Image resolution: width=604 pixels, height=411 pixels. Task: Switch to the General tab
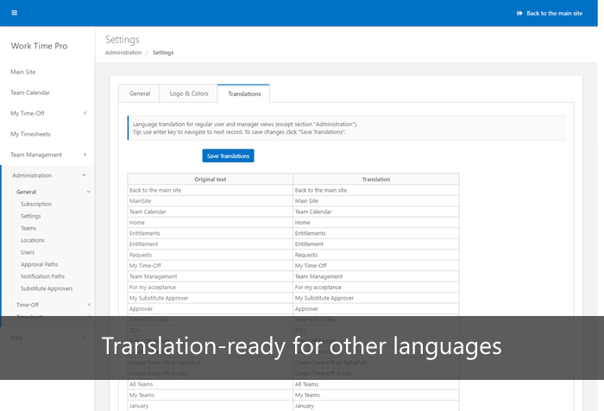[139, 93]
